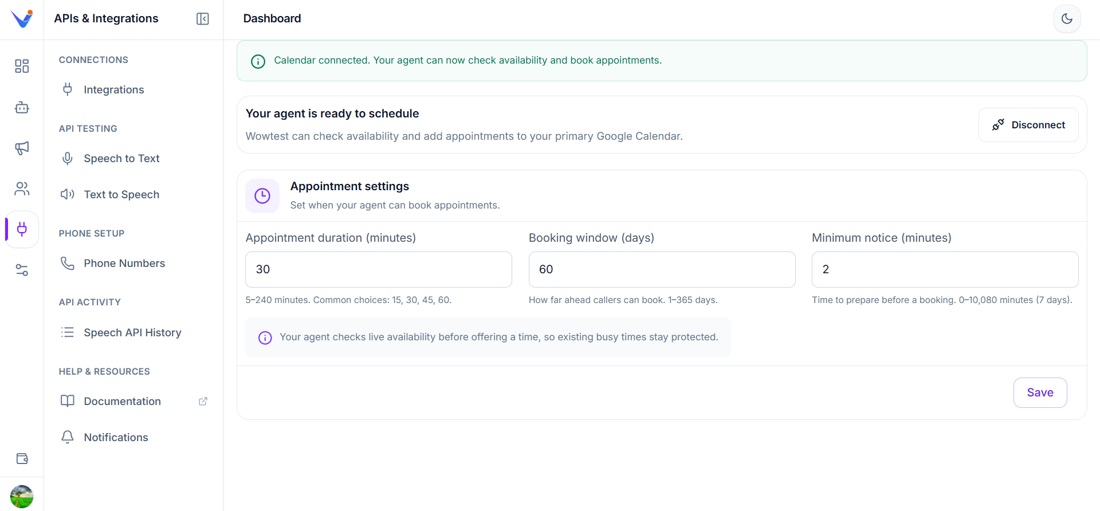The height and width of the screenshot is (511, 1100).
Task: Click 'Calendar connected' banner message text
Action: click(468, 60)
